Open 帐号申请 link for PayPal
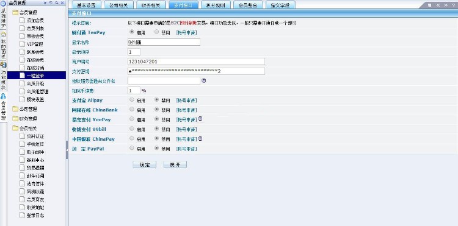The width and height of the screenshot is (458, 226). [x=186, y=149]
